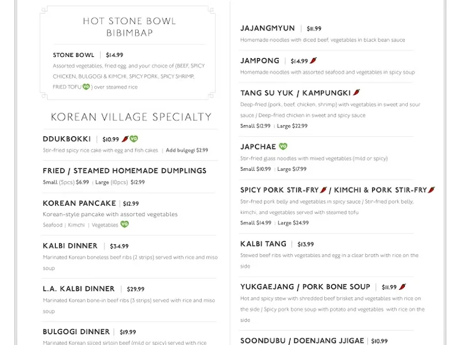This screenshot has width=460, height=345.
Task: Select the Kalbi Dinner item title
Action: tap(70, 246)
